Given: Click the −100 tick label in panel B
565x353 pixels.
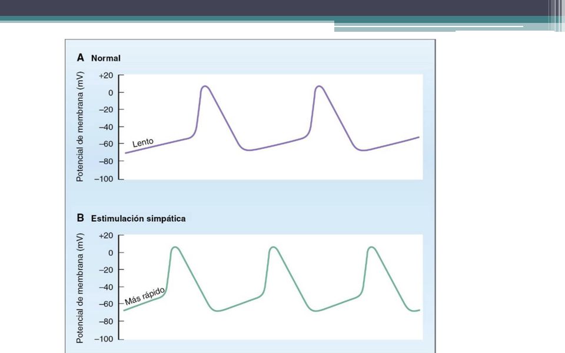Looking at the screenshot, I should click(104, 339).
